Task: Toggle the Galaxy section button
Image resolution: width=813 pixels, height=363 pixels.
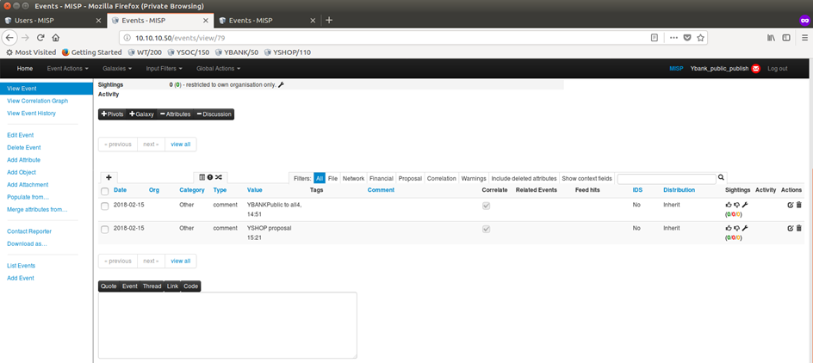Action: [141, 114]
